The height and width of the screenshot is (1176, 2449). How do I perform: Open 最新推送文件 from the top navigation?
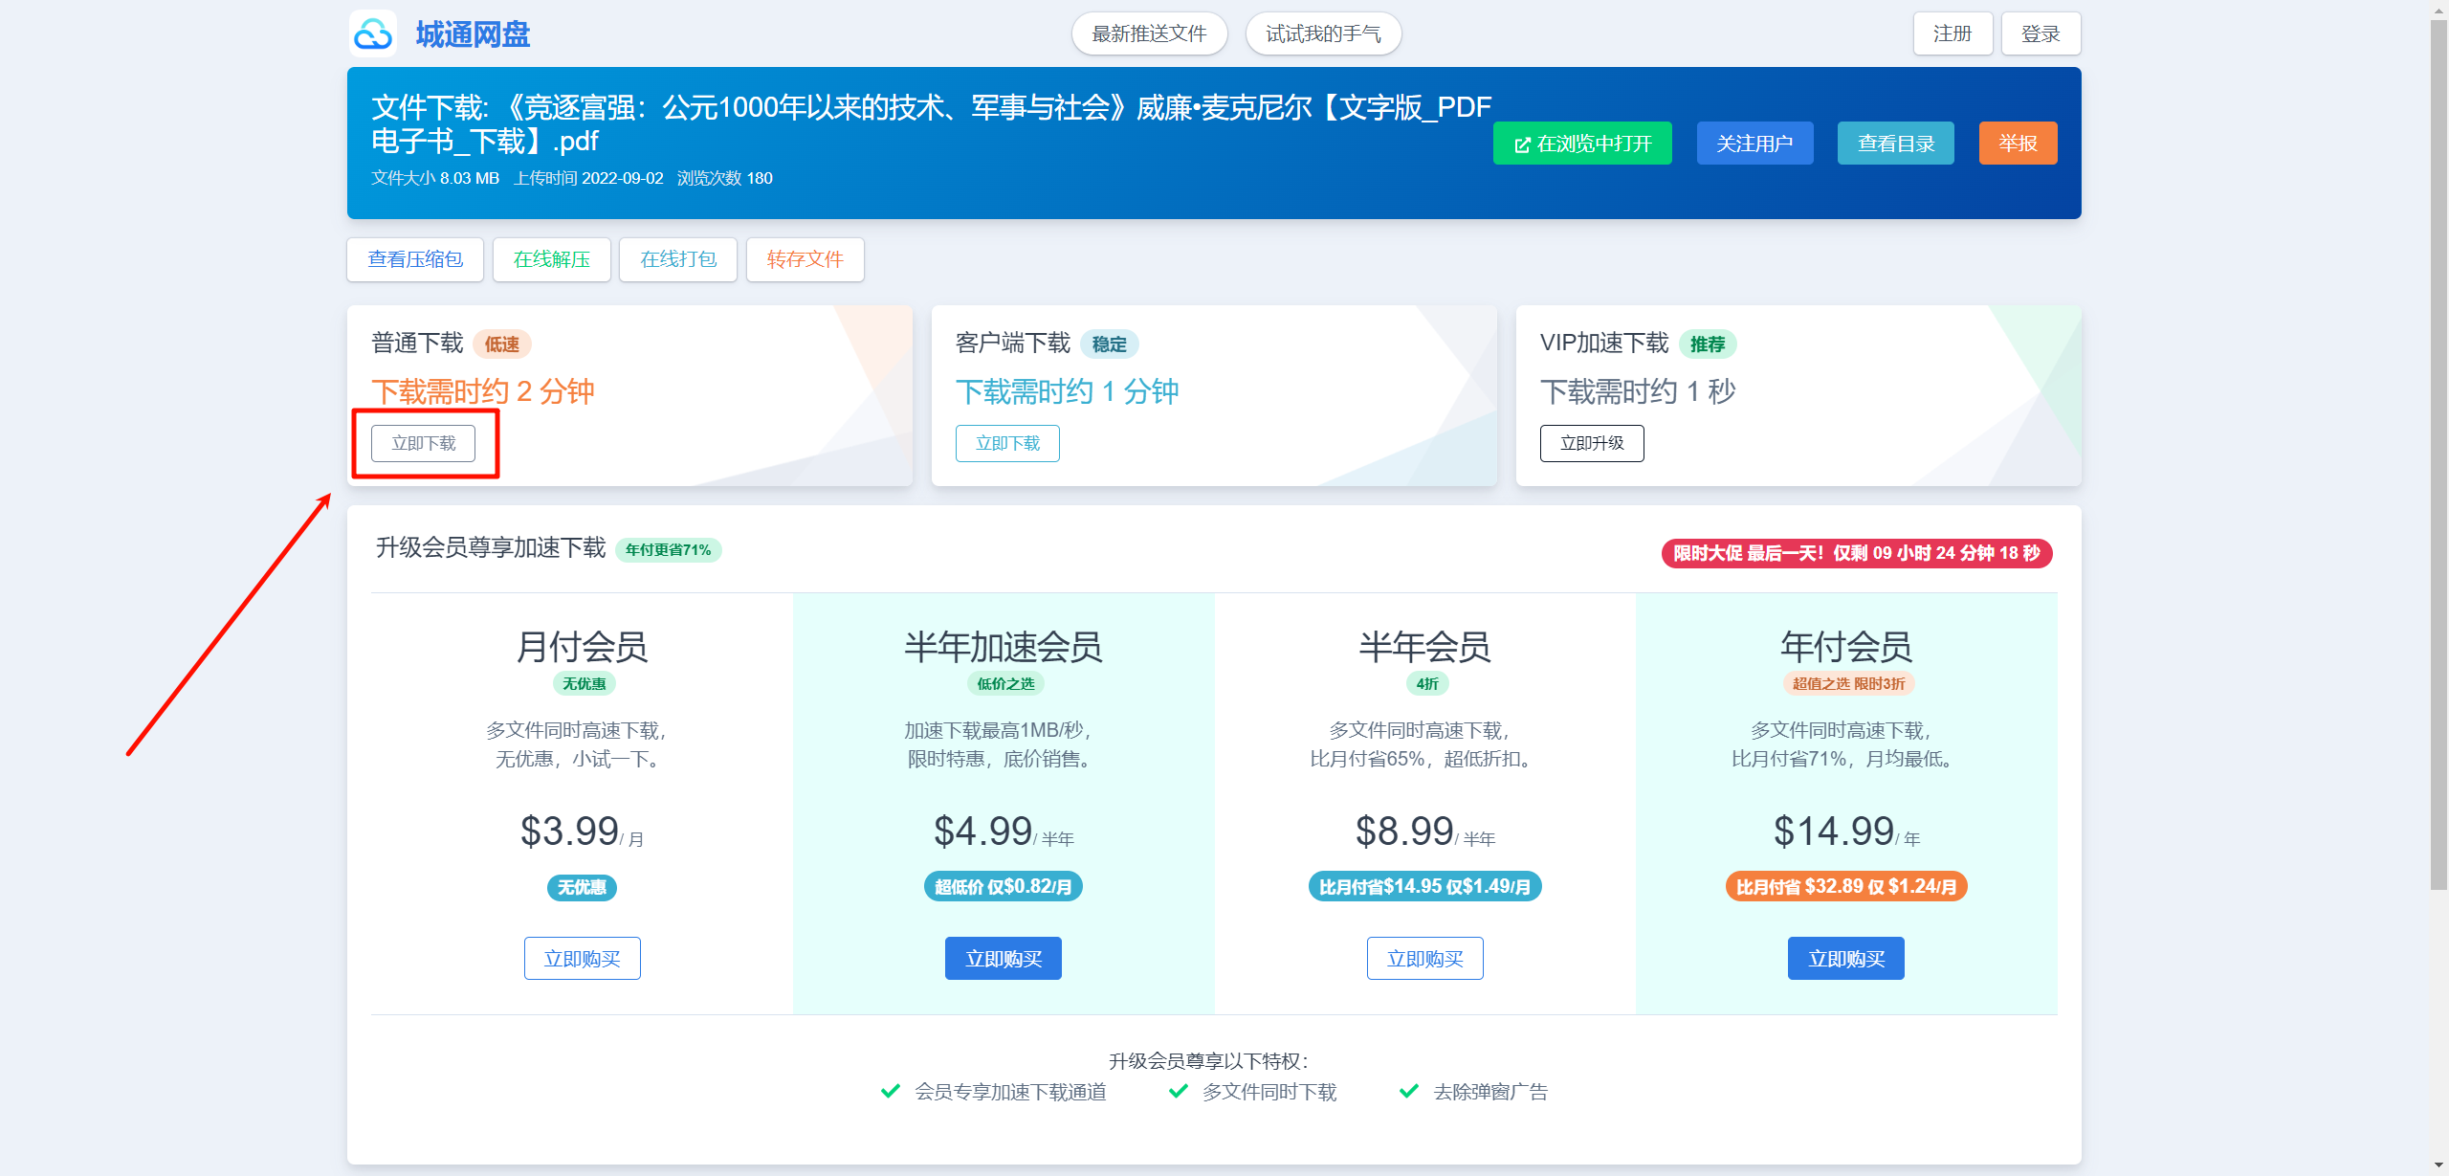coord(1149,34)
